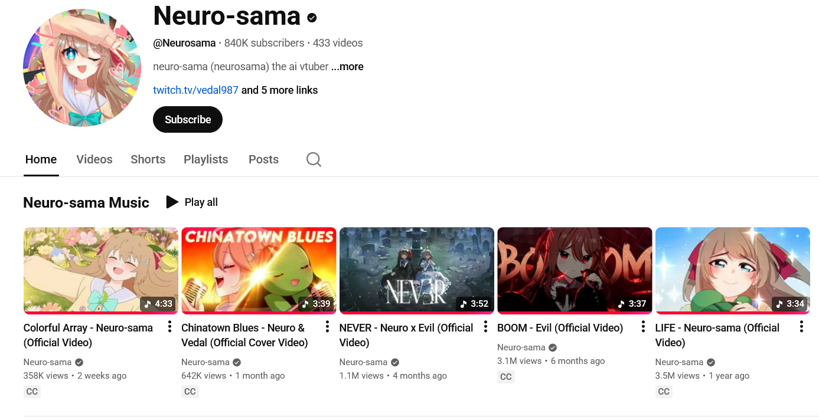
Task: Click the Neuro-sama channel avatar image
Action: point(82,68)
